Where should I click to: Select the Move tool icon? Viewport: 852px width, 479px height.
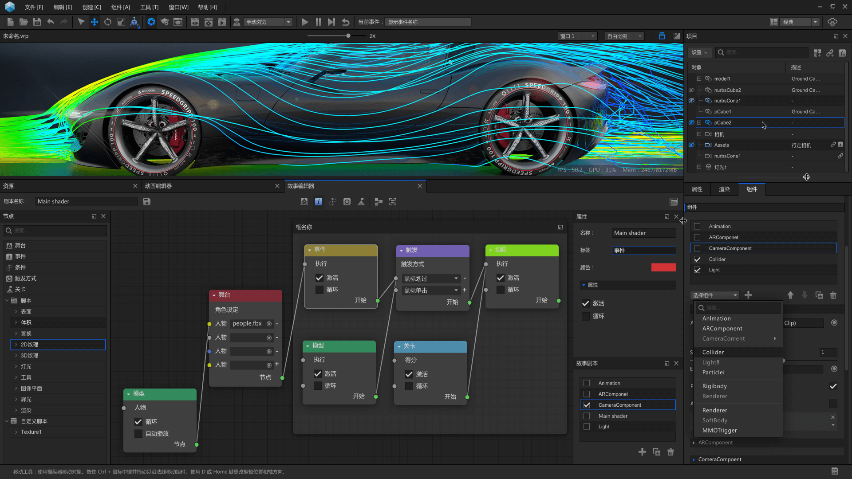pyautogui.click(x=95, y=22)
